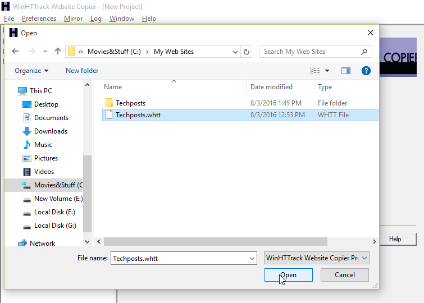The height and width of the screenshot is (303, 424).
Task: Select the Techposts folder
Action: (x=131, y=103)
